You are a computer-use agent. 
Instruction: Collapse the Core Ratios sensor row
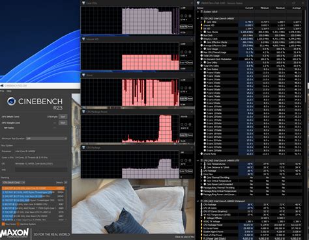coord(201,69)
